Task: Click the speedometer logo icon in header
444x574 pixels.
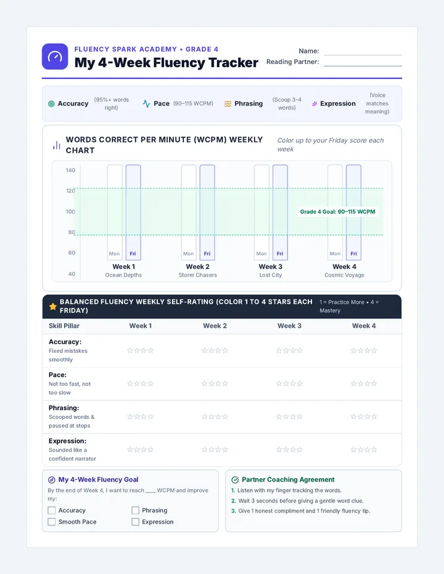Action: [55, 57]
